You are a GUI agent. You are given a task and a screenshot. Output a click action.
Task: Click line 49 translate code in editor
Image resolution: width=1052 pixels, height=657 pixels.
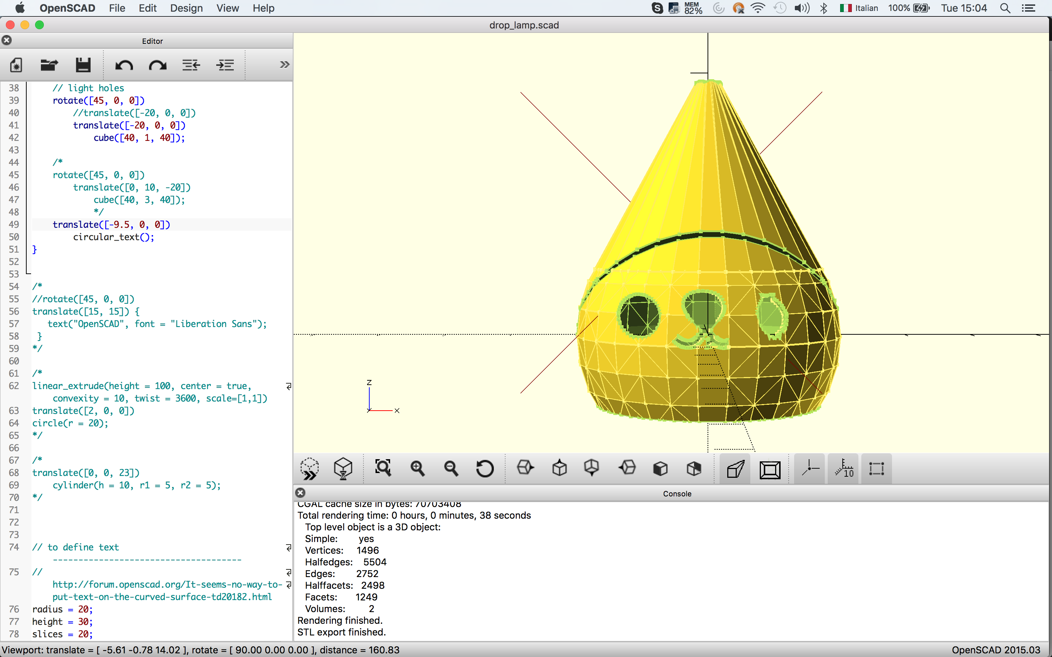111,224
